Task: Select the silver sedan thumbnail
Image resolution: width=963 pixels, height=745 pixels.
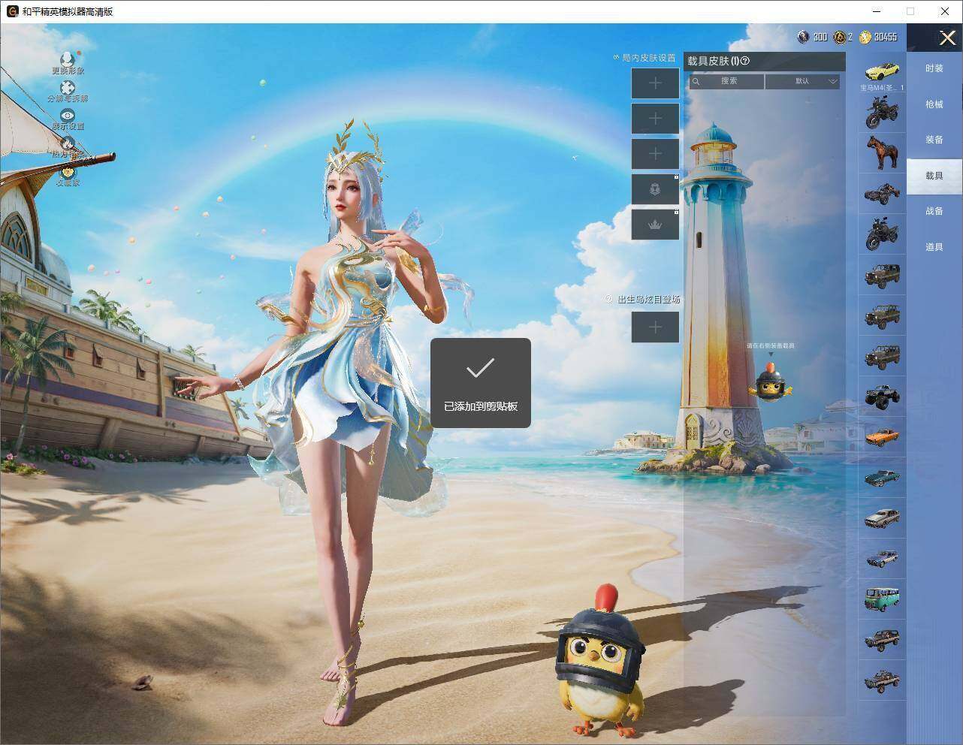Action: point(882,517)
